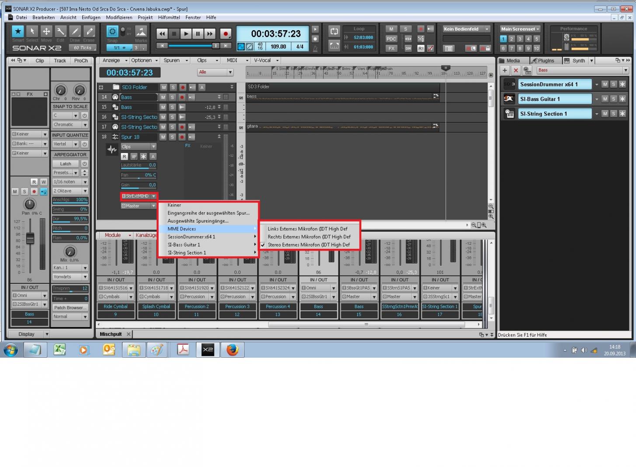Toggle the DIM solo button

[408, 49]
